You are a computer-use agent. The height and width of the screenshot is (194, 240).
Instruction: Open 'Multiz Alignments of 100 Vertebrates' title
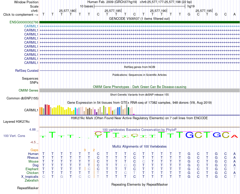[x=139, y=146]
